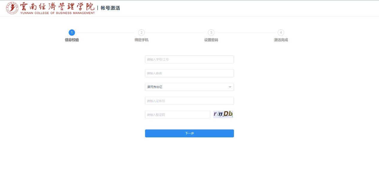Open the 居民身份证 ID type dropdown

[x=186, y=87]
